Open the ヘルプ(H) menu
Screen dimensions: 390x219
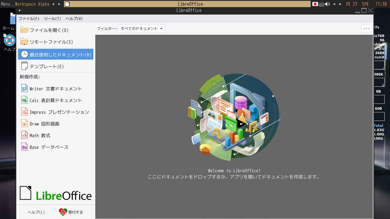[x=74, y=19]
